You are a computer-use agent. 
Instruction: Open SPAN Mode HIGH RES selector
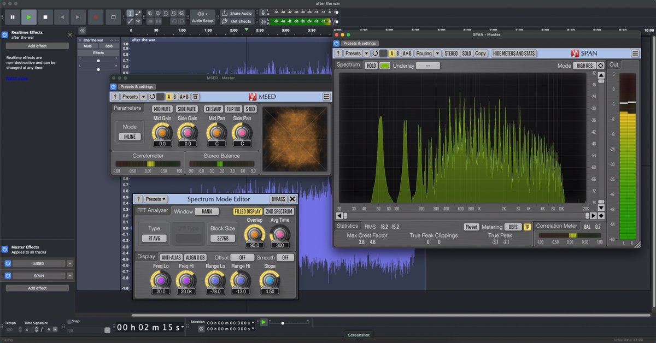coord(584,66)
